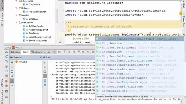Choose HttpSessionListener completion suggestion

coord(139,69)
